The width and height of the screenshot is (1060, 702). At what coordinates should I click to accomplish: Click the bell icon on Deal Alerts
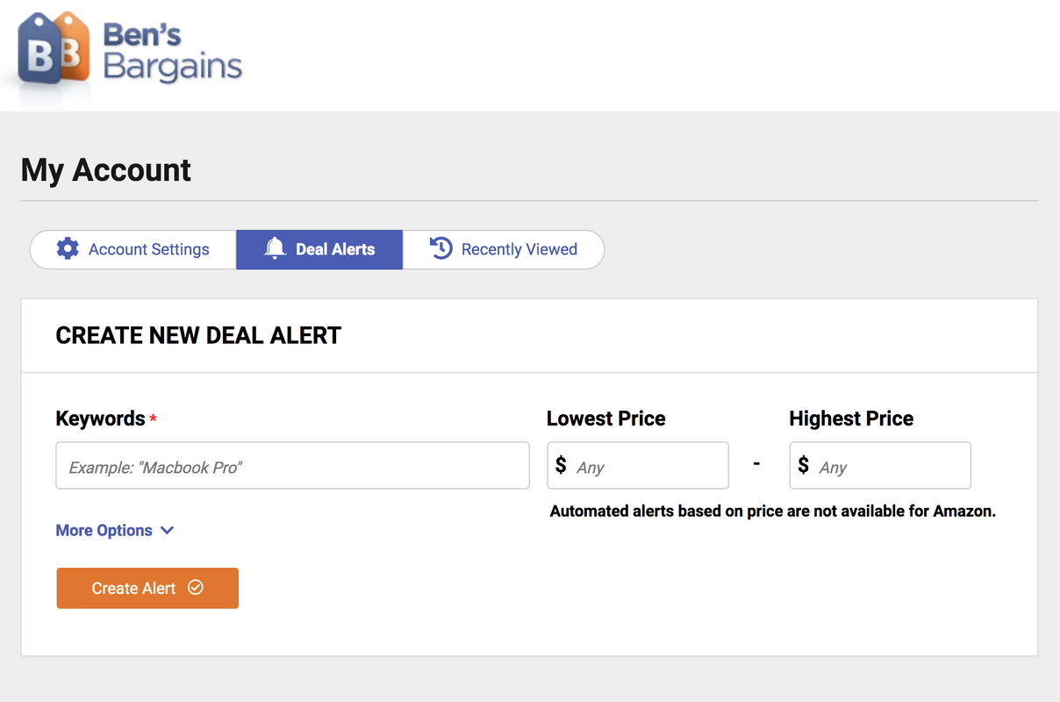(x=276, y=248)
